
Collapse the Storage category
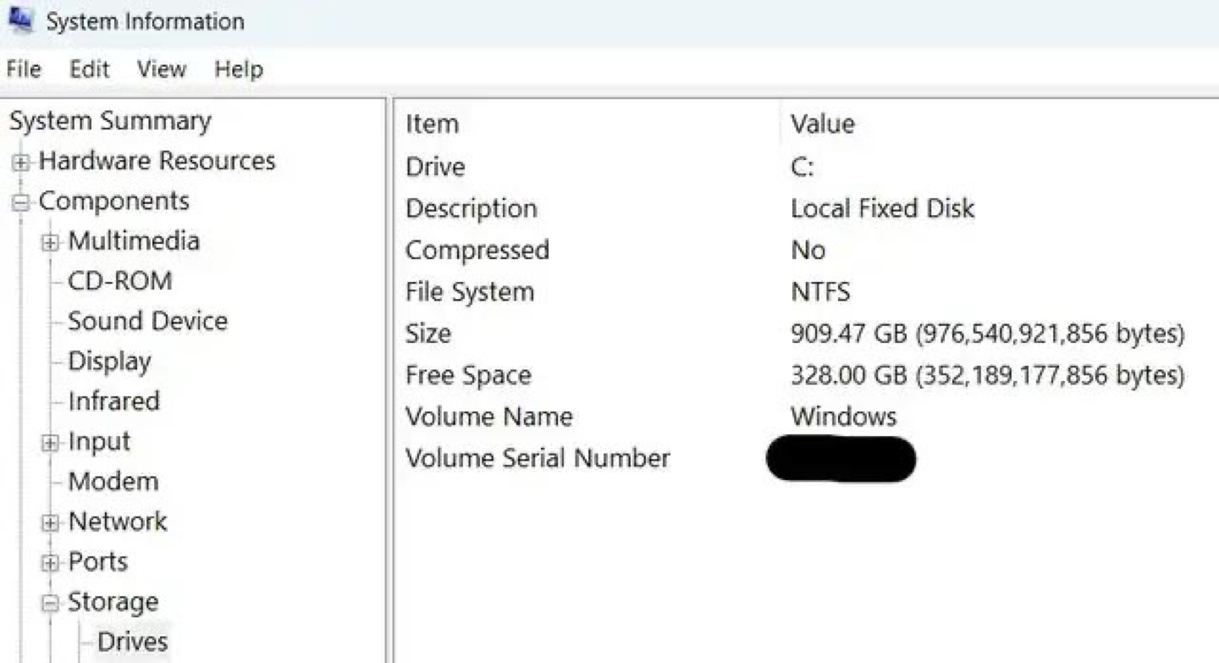(x=51, y=603)
